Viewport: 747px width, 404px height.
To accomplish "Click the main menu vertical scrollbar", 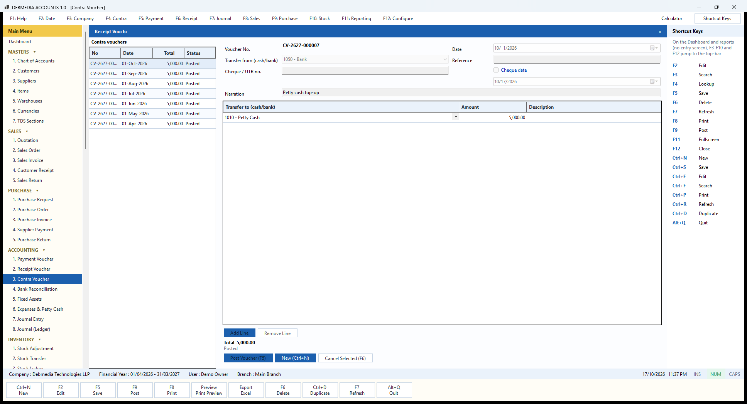I will point(85,91).
